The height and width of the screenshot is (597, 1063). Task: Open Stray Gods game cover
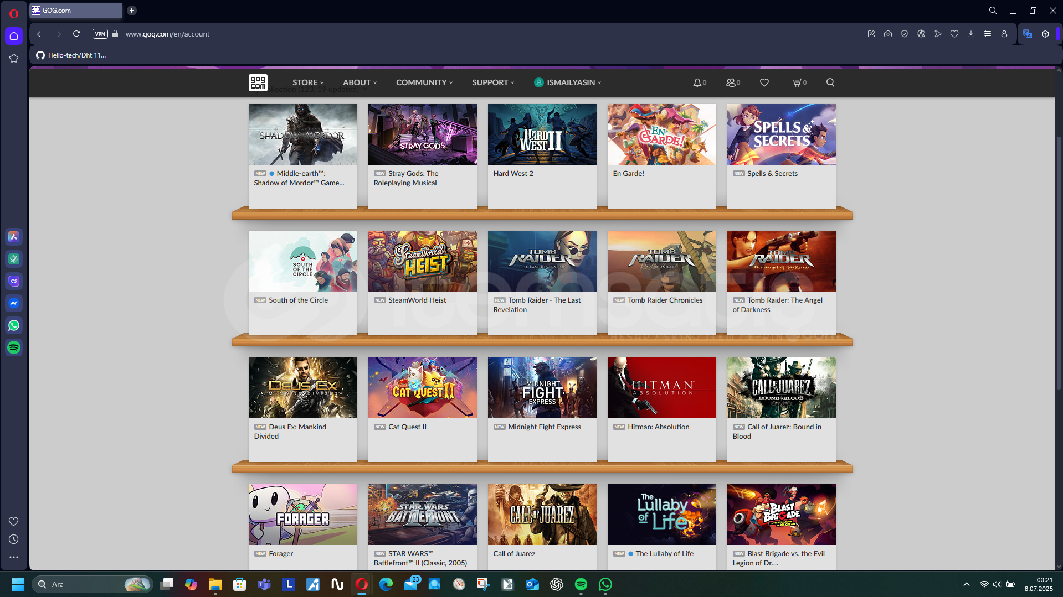[x=423, y=134]
